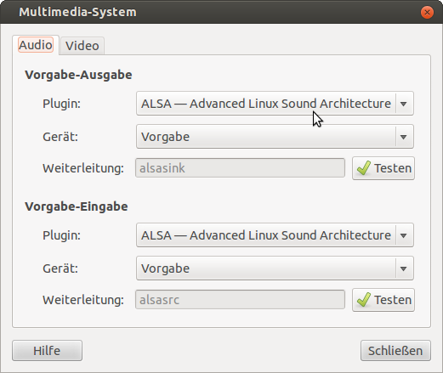Click the alsasrc Weiterleitung field

pos(240,300)
